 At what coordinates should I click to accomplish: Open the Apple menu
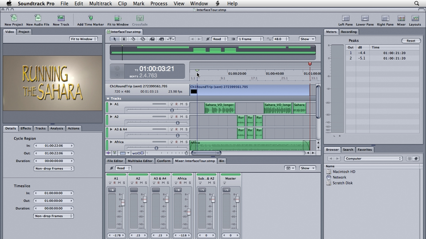click(9, 3)
